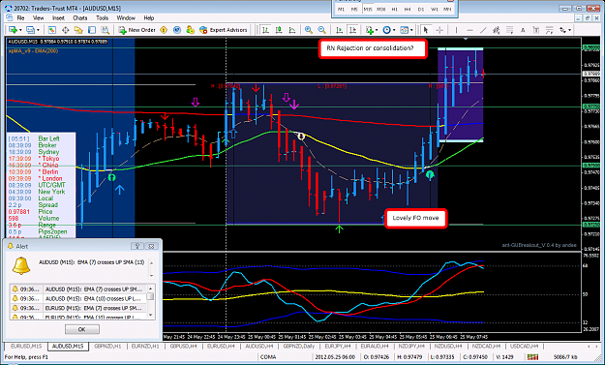The height and width of the screenshot is (365, 605).
Task: Select first AUDUSD EMA (7) alert row
Action: coord(78,289)
